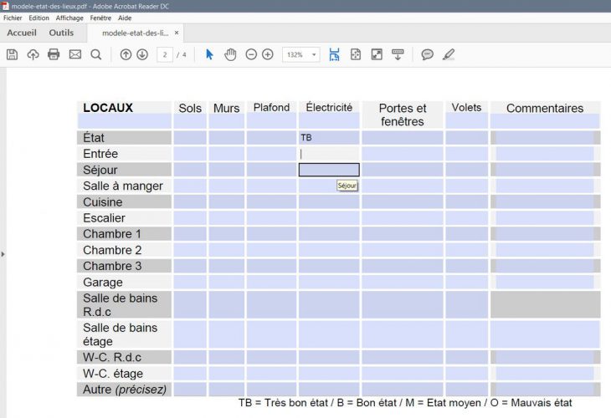
Task: Select the highlighter pen tool
Action: tap(449, 54)
